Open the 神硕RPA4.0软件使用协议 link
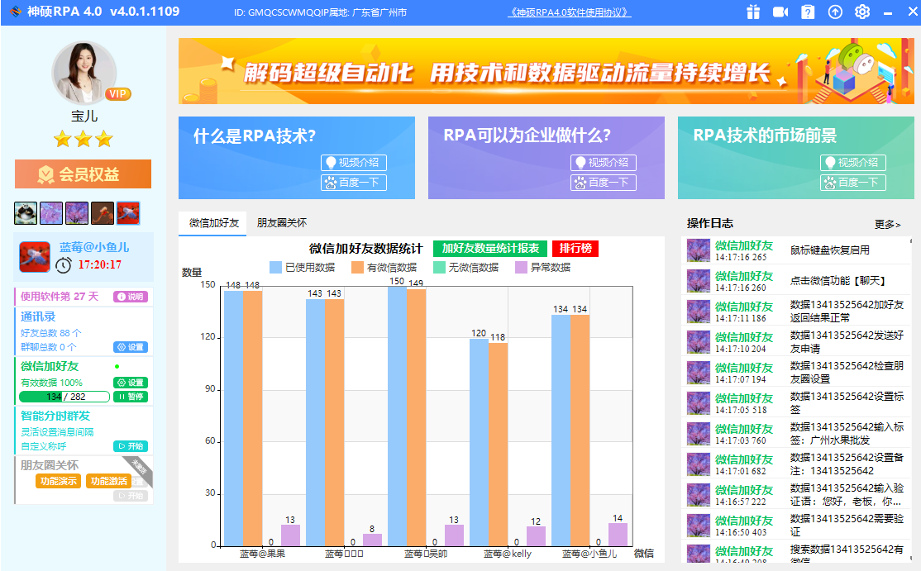Viewport: 921px width, 571px height. pos(569,12)
